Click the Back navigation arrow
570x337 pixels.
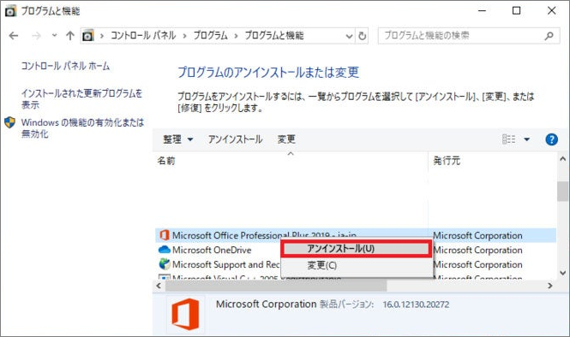pos(14,36)
